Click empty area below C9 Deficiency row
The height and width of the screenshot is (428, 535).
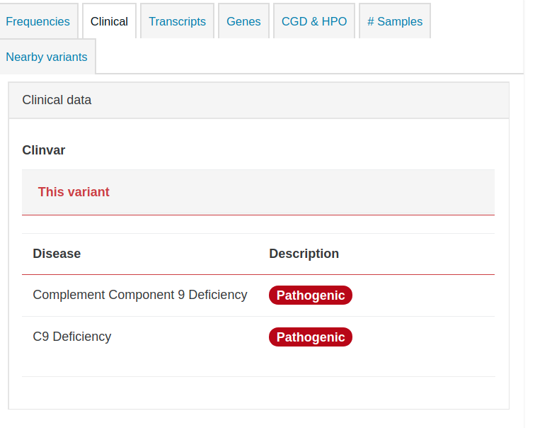point(258,366)
